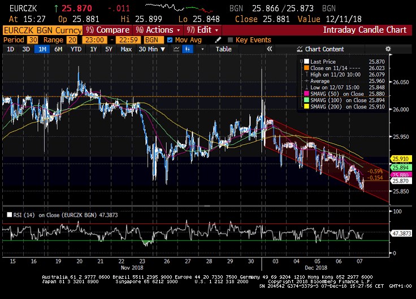Image resolution: width=416 pixels, height=299 pixels.
Task: Click the Chart Content panel icon
Action: coord(298,49)
